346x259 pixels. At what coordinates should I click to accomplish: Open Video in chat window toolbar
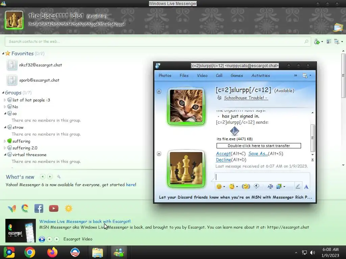(202, 76)
